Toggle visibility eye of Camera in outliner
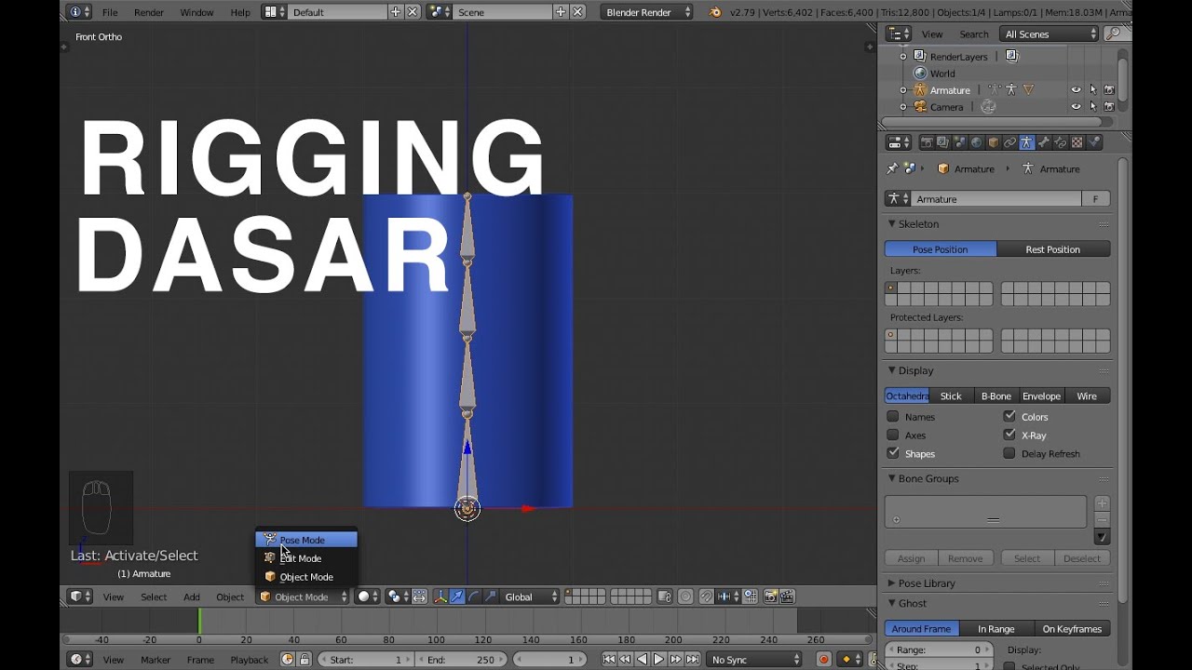 tap(1076, 107)
